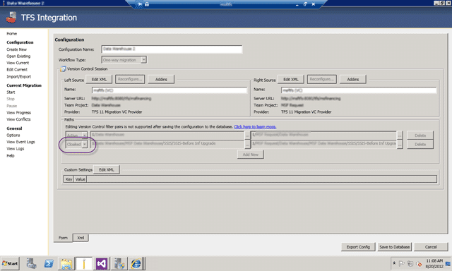Click Save to Database button
Viewport: 452px width, 271px height.
pos(394,247)
